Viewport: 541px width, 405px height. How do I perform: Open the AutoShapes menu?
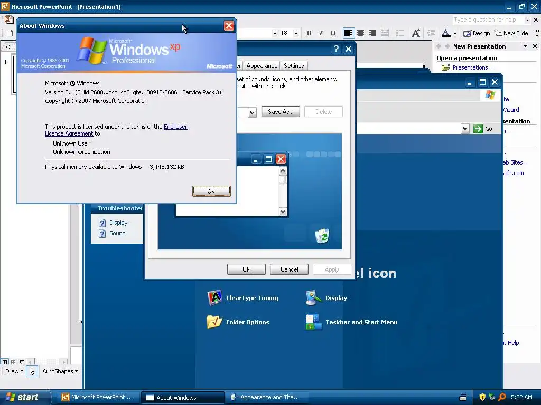(60, 371)
